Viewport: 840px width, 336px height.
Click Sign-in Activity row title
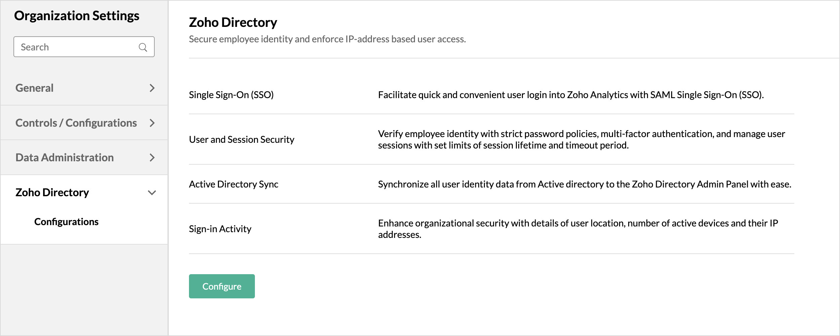220,229
